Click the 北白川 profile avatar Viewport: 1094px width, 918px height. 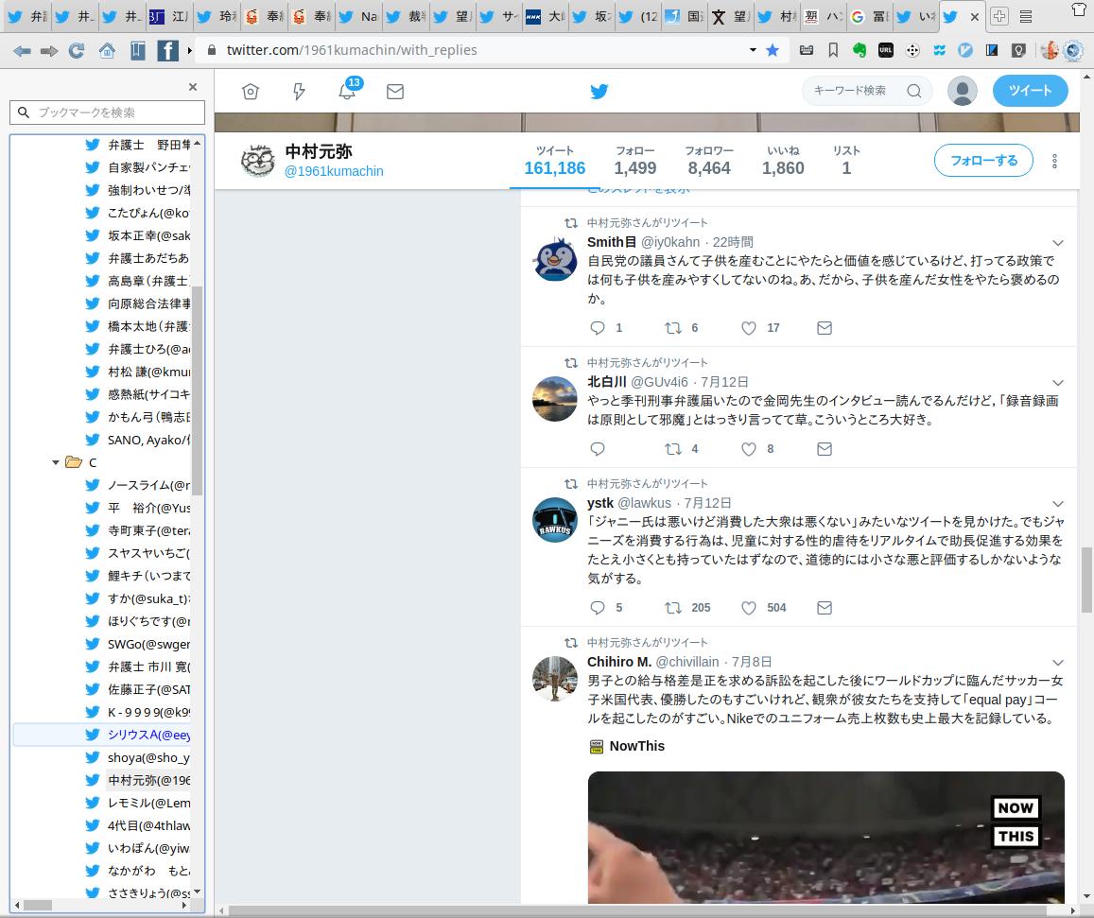pyautogui.click(x=555, y=399)
